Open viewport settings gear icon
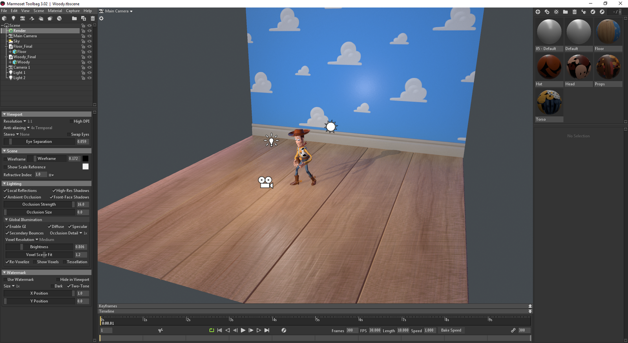 [101, 18]
